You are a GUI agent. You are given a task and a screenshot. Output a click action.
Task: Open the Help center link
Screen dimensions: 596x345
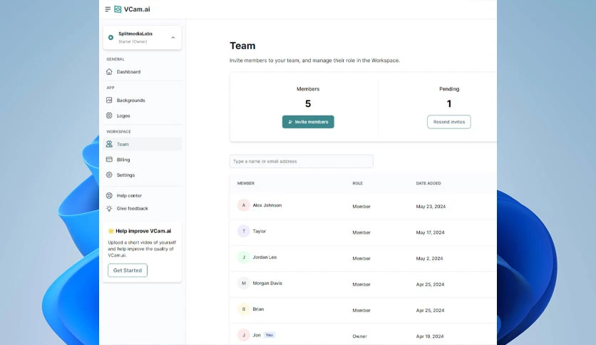[x=129, y=196]
